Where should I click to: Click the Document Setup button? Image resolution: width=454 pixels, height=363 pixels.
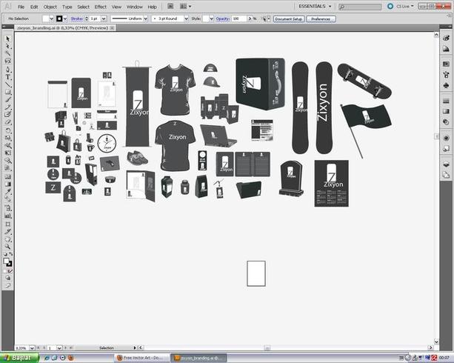coord(289,19)
